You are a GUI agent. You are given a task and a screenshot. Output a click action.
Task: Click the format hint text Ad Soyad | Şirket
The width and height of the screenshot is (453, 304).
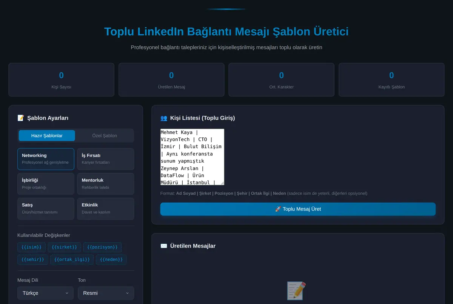[264, 193]
